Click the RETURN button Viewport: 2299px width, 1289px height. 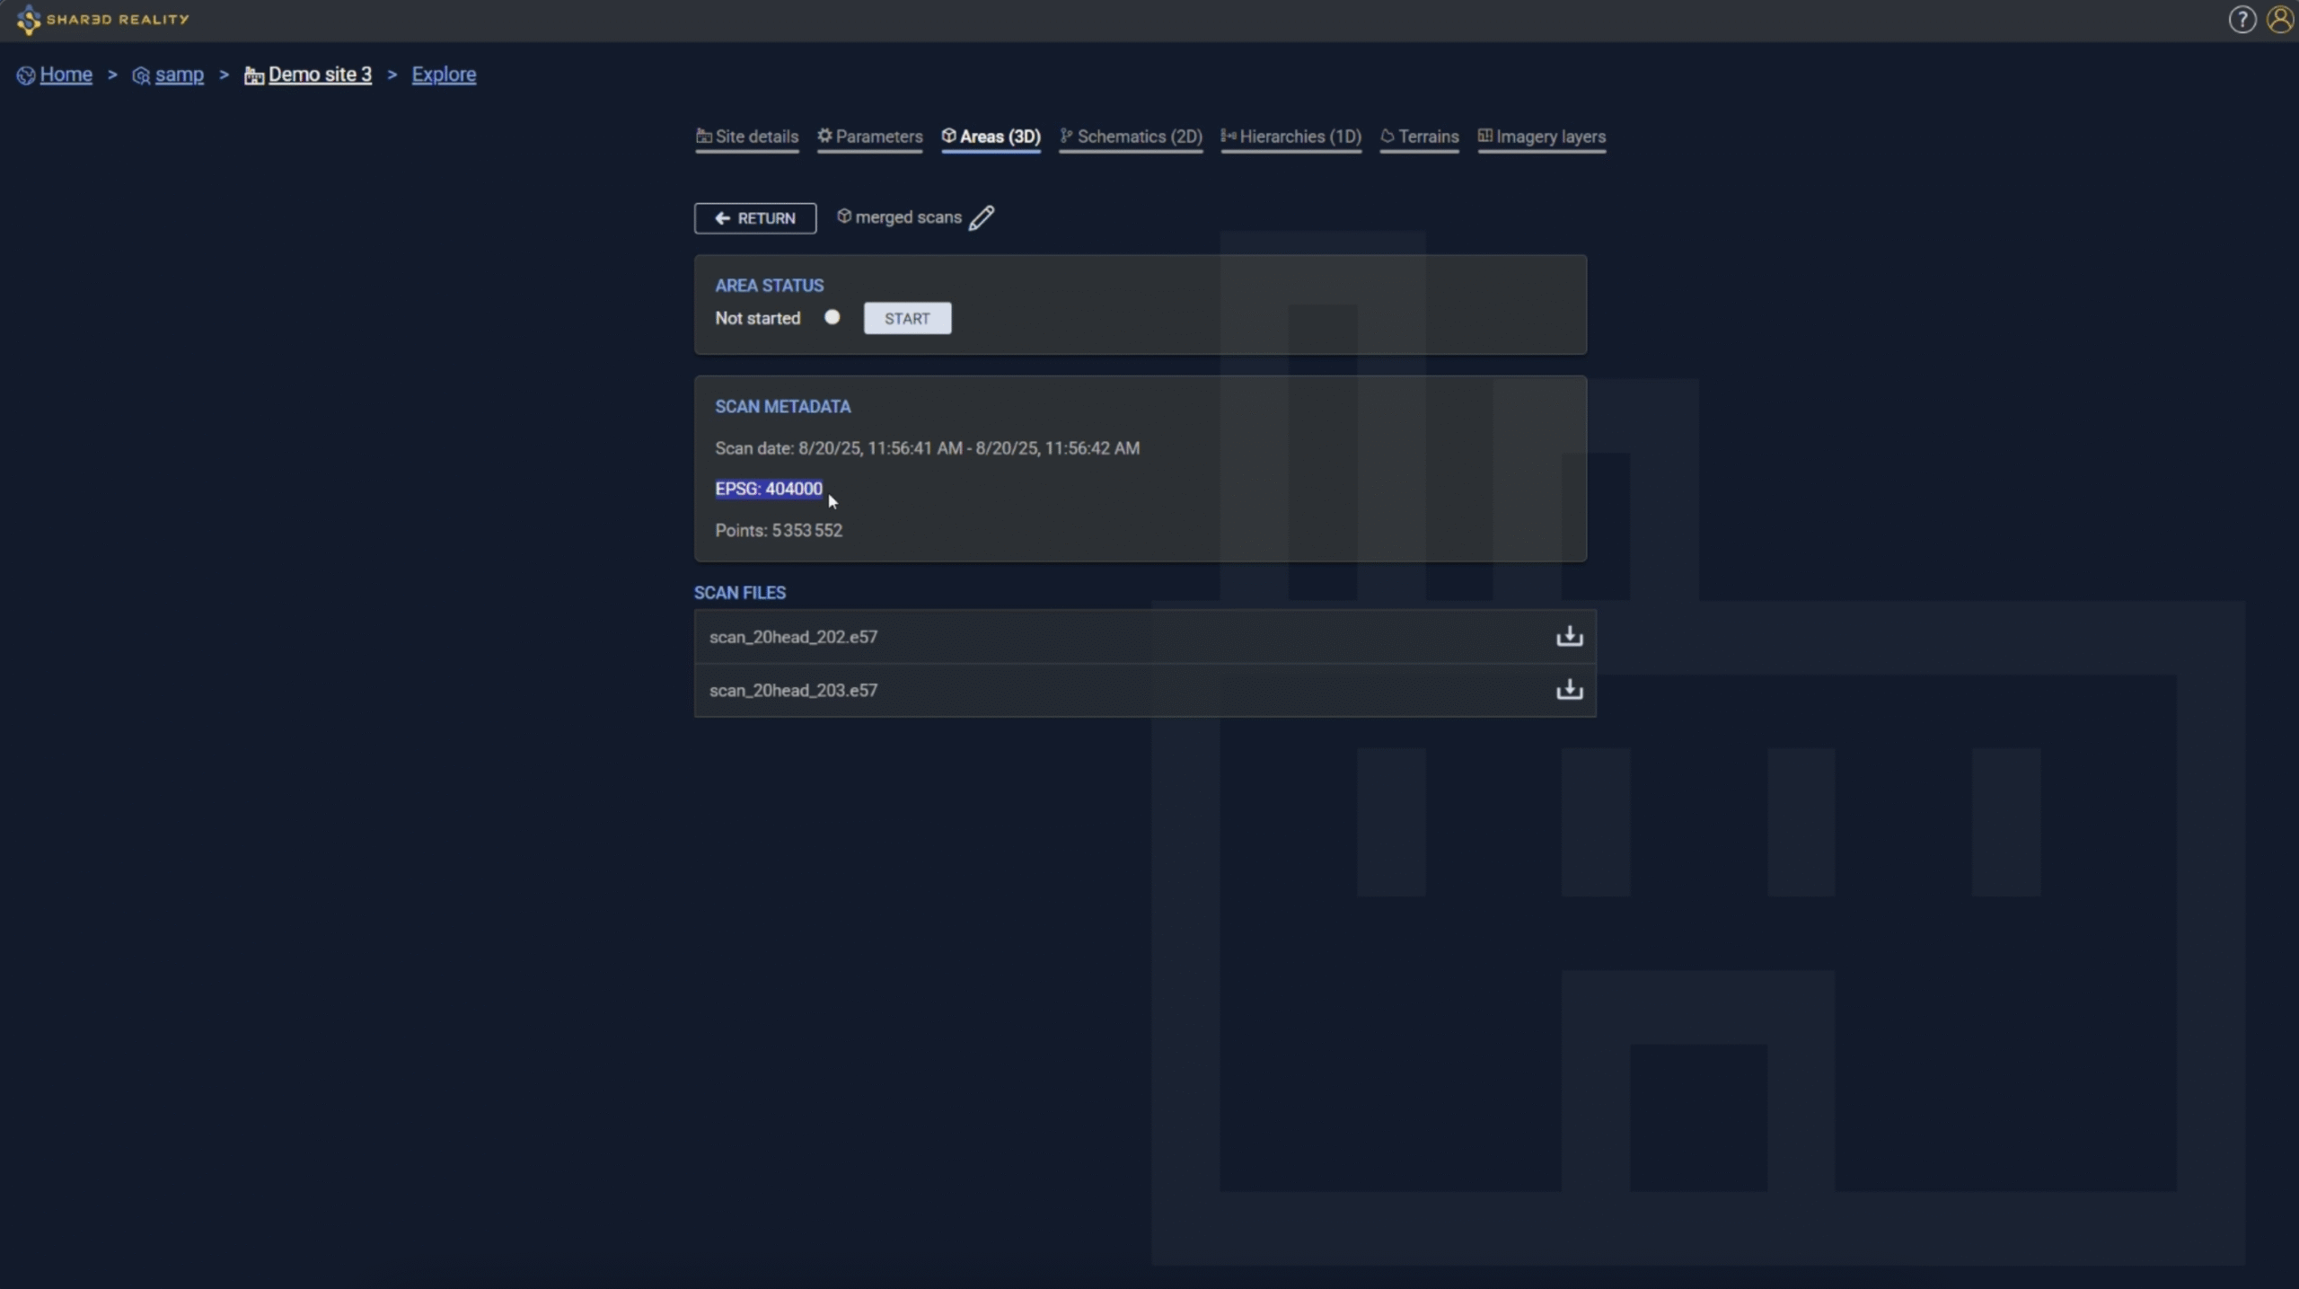(x=754, y=218)
